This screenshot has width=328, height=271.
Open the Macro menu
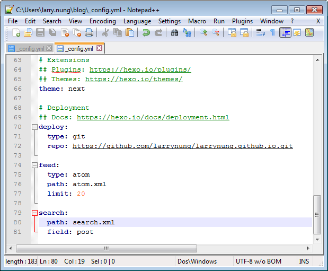(x=197, y=21)
